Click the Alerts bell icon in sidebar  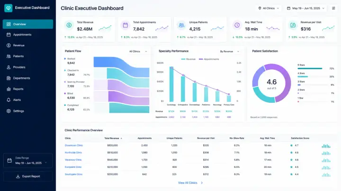click(x=9, y=100)
